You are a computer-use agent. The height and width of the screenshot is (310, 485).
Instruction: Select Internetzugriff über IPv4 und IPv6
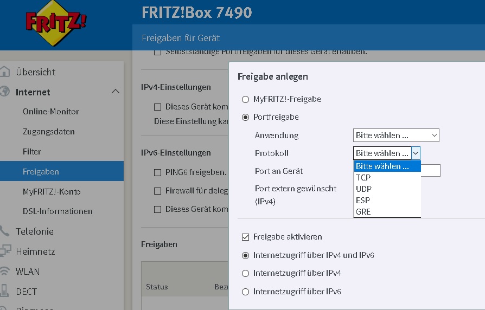pyautogui.click(x=245, y=255)
